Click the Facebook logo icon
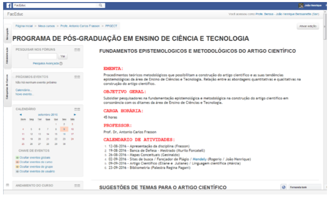 [9, 6]
